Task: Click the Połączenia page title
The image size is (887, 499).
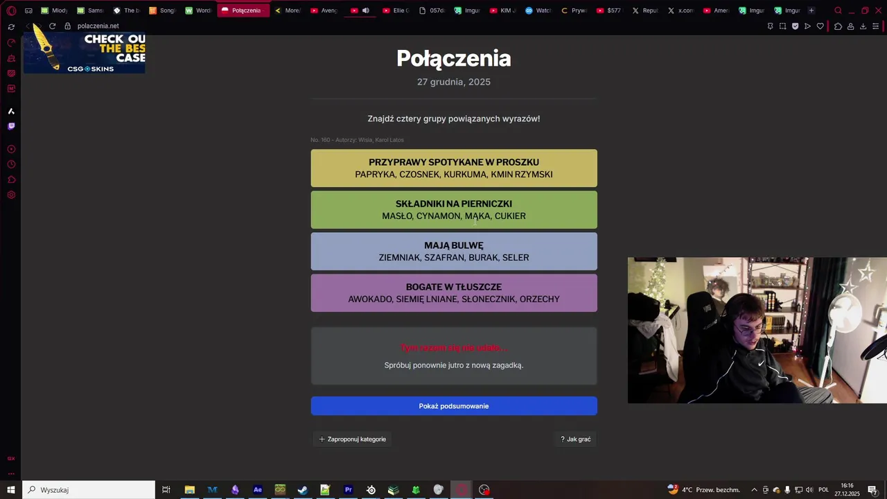Action: (454, 58)
